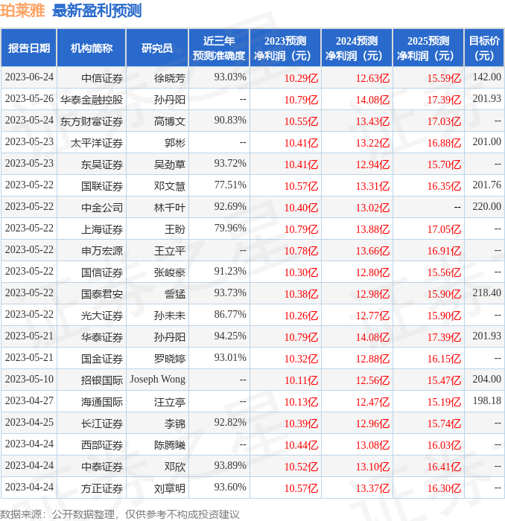Click the 研究员 column header
The image size is (505, 521).
157,48
